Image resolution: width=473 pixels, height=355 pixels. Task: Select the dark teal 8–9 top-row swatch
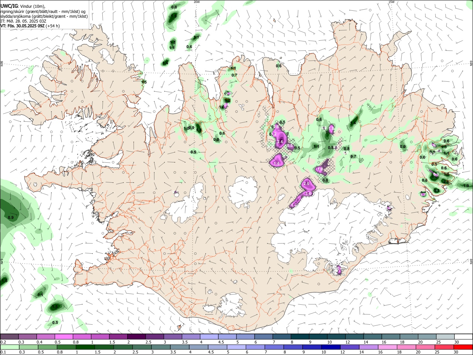[300, 337]
